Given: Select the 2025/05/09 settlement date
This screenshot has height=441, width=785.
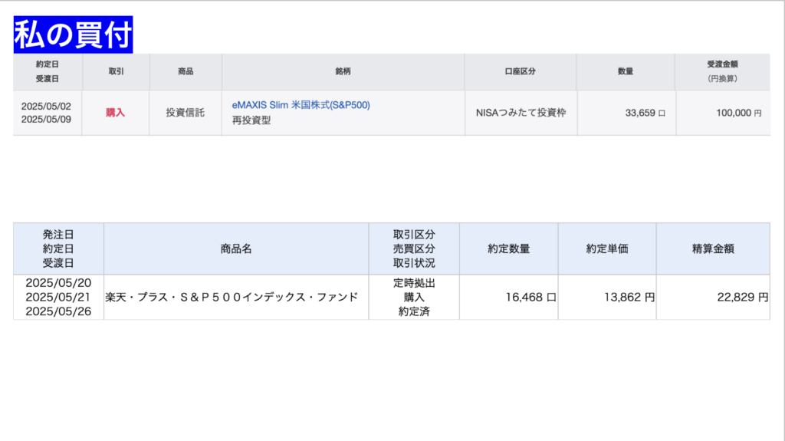Looking at the screenshot, I should (x=46, y=120).
